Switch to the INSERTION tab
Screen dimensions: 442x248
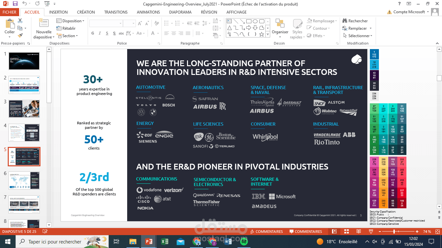click(x=58, y=12)
